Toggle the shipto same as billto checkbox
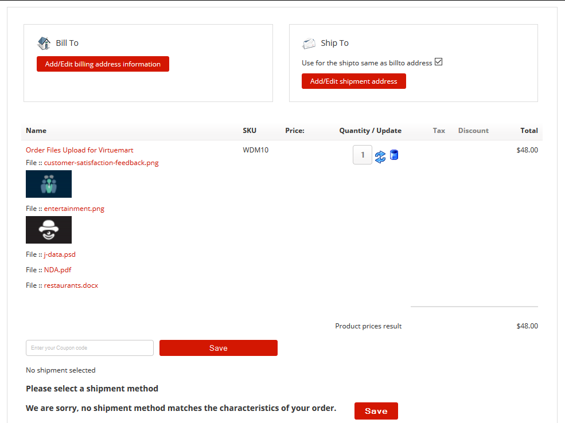The width and height of the screenshot is (565, 423). coord(439,62)
